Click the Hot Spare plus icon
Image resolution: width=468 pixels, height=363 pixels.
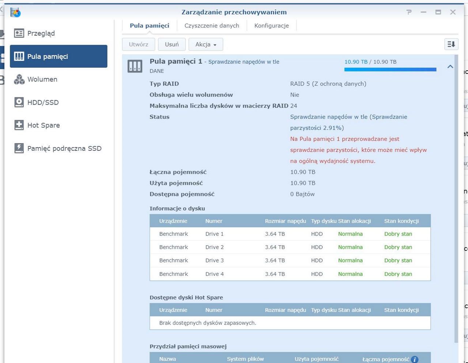(x=19, y=125)
